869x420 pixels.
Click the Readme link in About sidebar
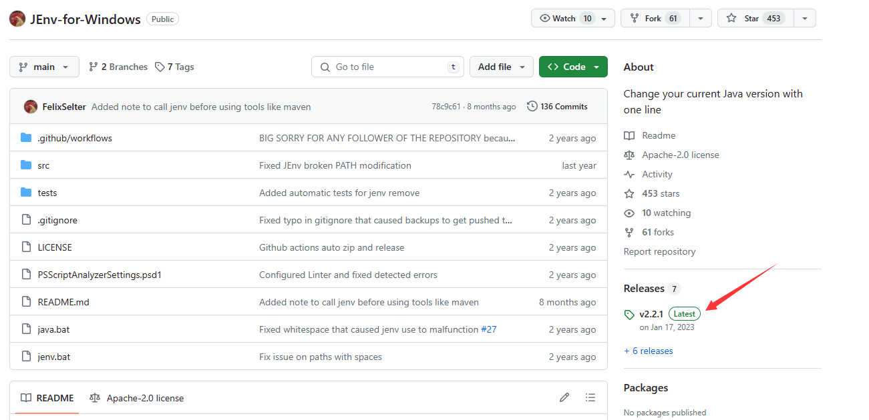[x=659, y=135]
